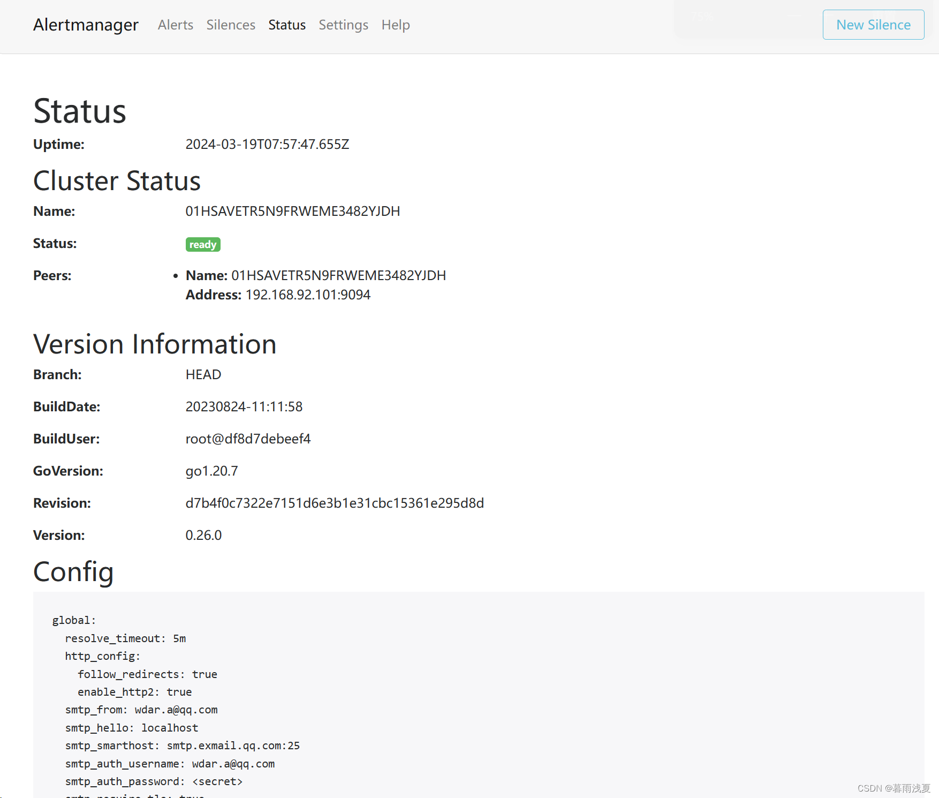Click the Cluster Status heading
This screenshot has width=939, height=798.
[117, 180]
